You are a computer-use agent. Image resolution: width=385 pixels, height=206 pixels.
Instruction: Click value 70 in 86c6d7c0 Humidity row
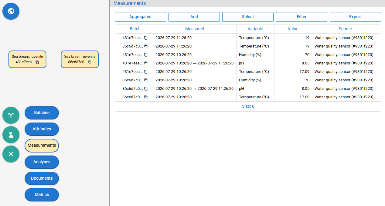click(x=307, y=80)
